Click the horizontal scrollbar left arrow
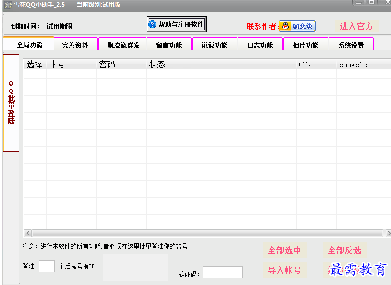 point(28,233)
